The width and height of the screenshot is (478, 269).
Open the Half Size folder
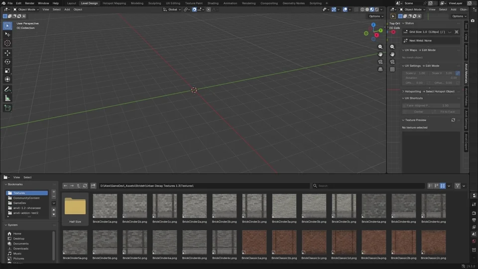point(75,209)
